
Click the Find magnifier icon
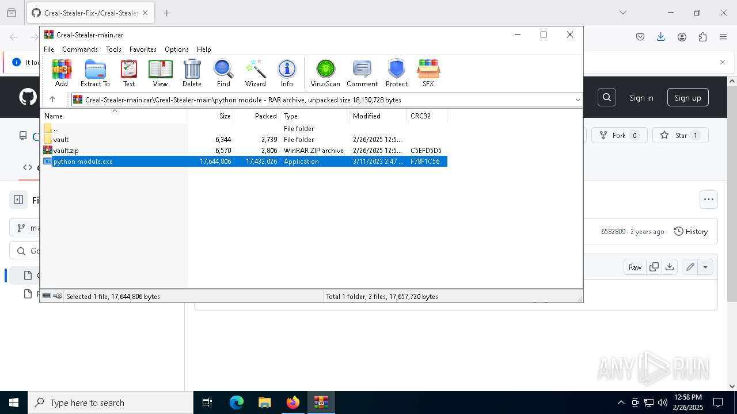pos(223,73)
